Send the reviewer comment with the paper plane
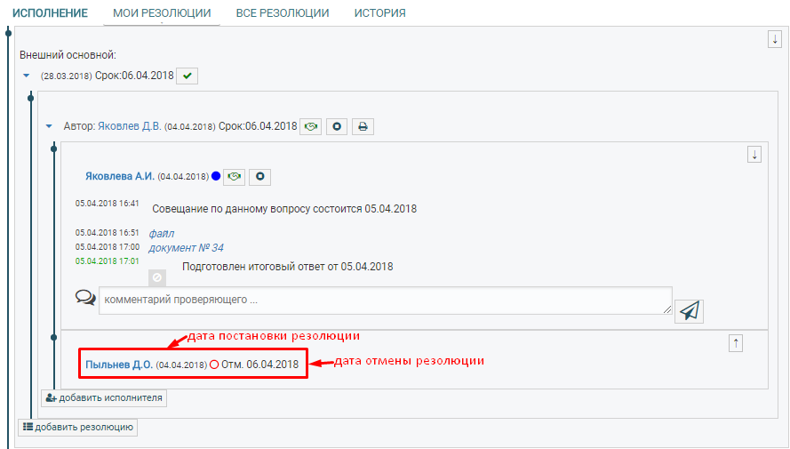Viewport: 790px width, 449px height. 689,309
